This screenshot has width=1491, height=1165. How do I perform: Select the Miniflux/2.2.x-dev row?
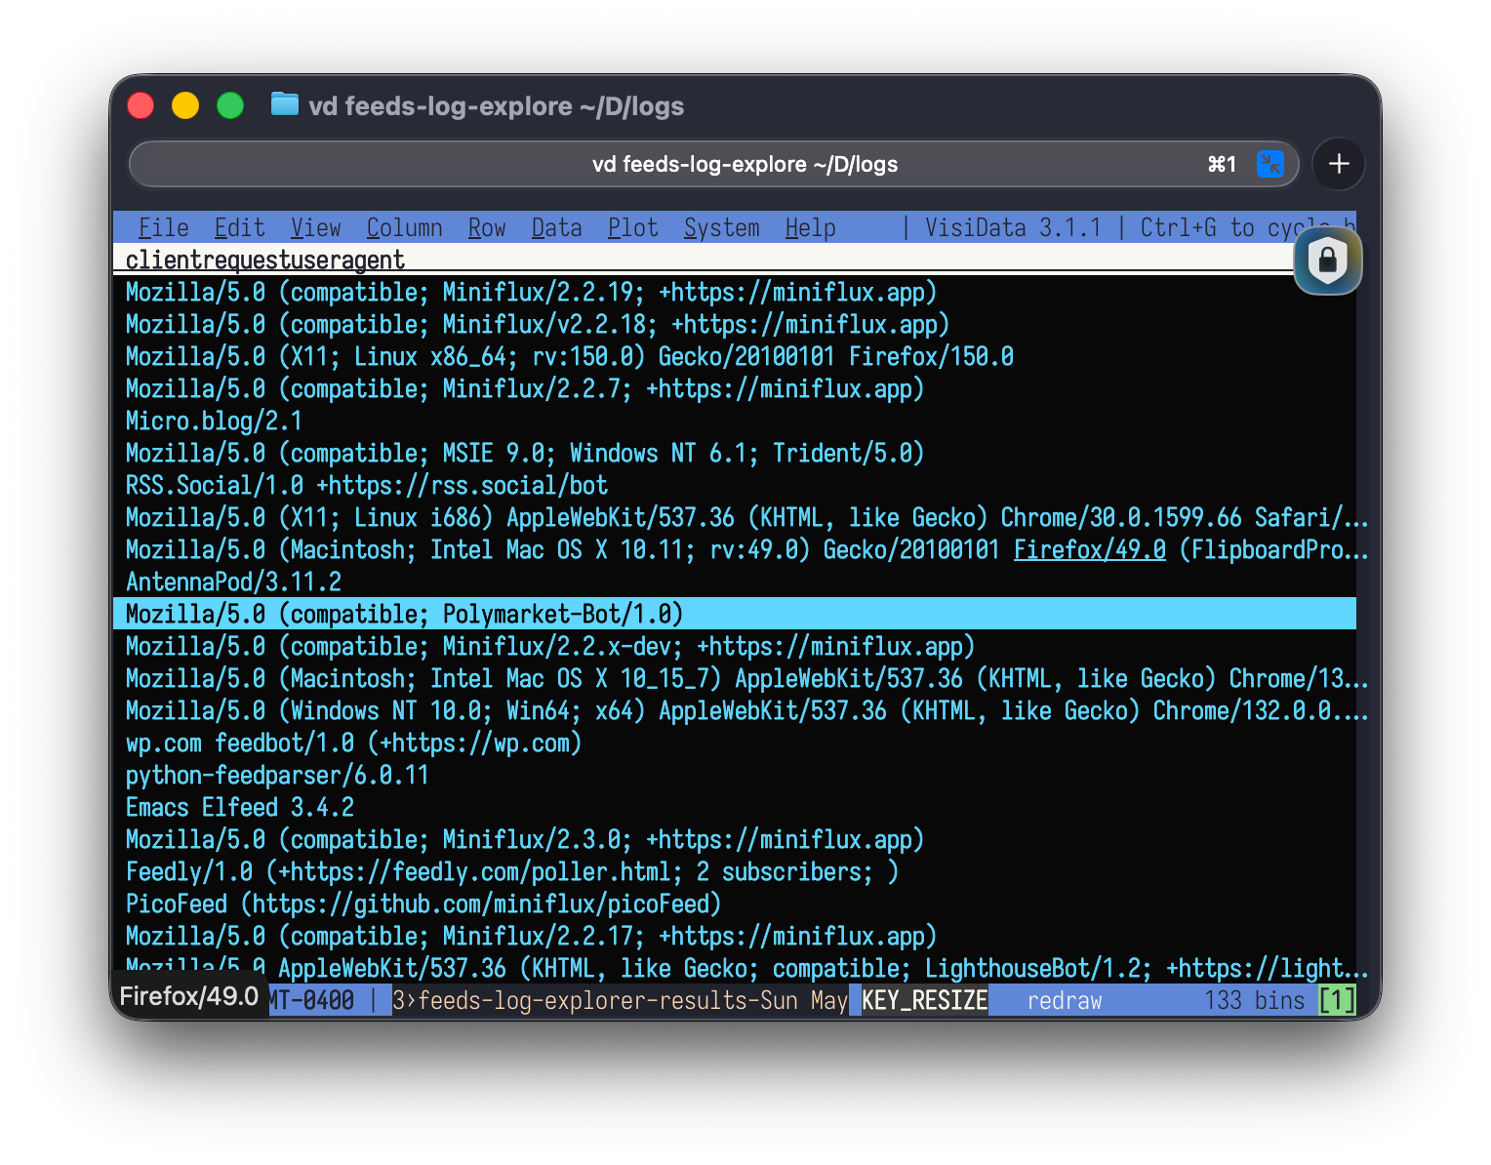pyautogui.click(x=735, y=646)
